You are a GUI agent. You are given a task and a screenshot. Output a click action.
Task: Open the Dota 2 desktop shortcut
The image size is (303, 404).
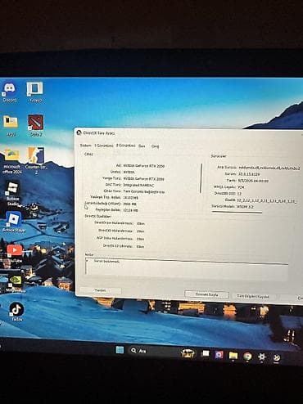pos(35,125)
